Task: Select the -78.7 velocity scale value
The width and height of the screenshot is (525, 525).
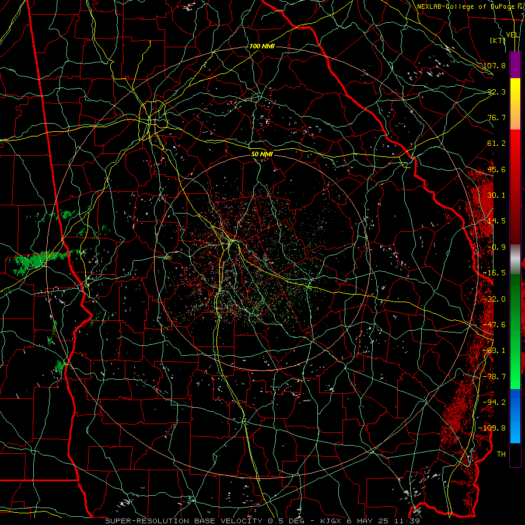Action: coord(495,377)
